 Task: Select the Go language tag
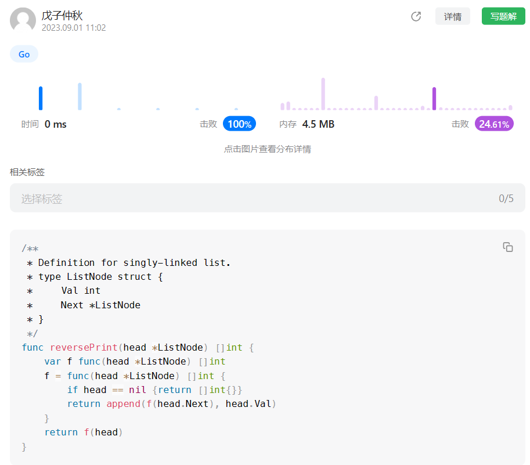click(x=23, y=54)
